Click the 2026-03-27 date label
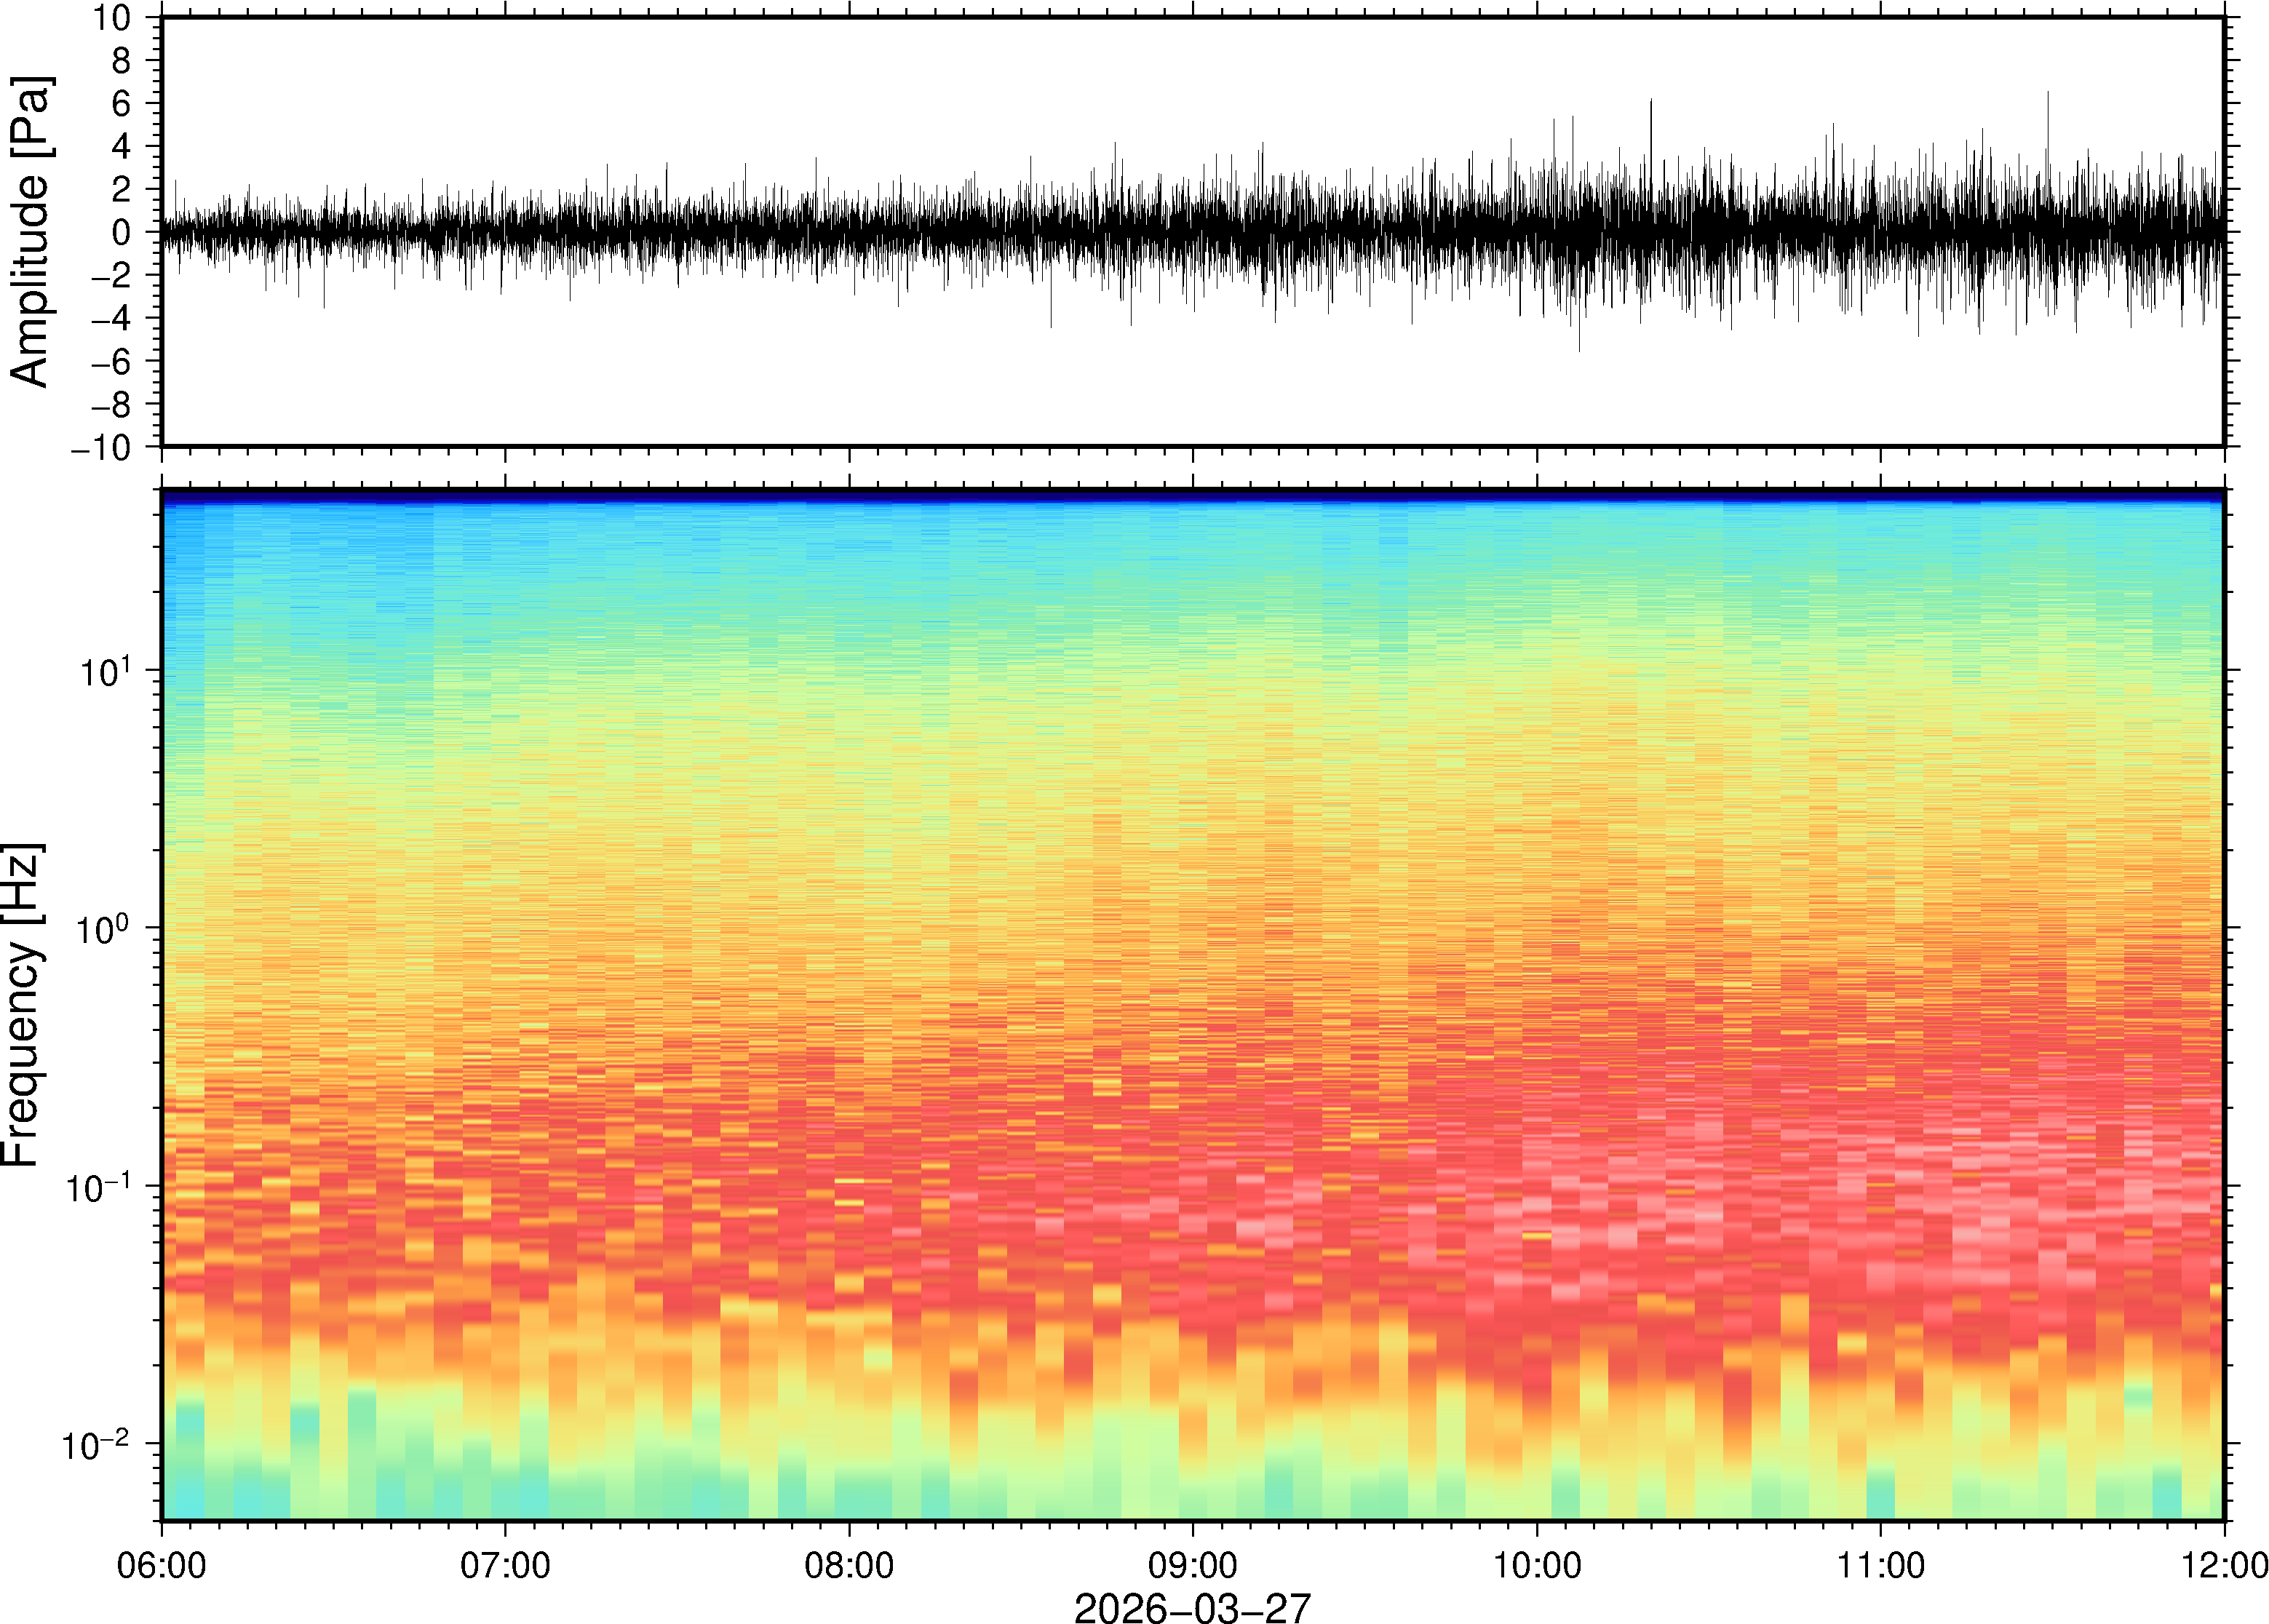 1192,1607
